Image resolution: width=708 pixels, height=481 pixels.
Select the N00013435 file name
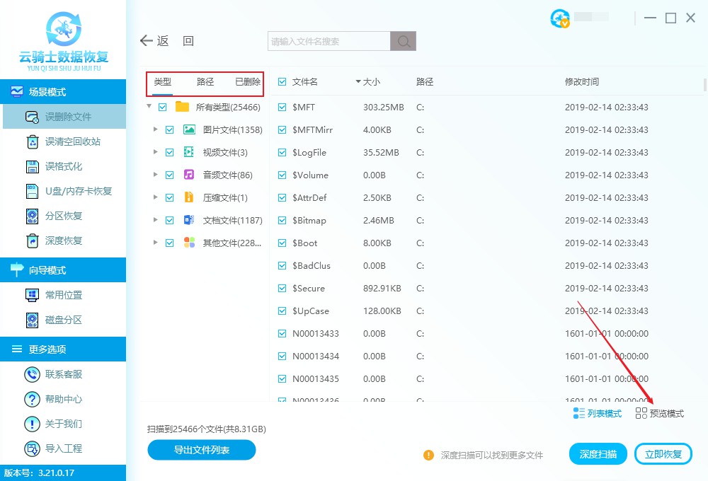click(316, 378)
